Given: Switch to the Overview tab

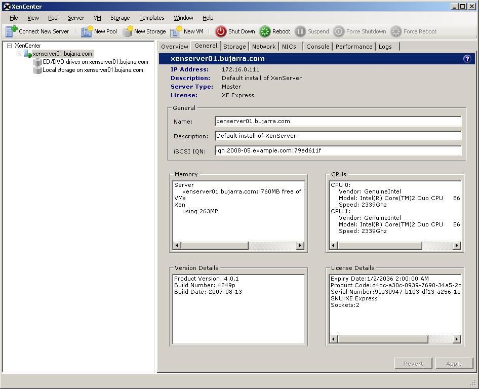Looking at the screenshot, I should tap(174, 47).
